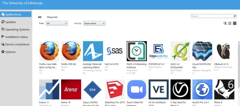Open Eviews 11 chart icon
Screen dimensions: 240x106
[49, 89]
